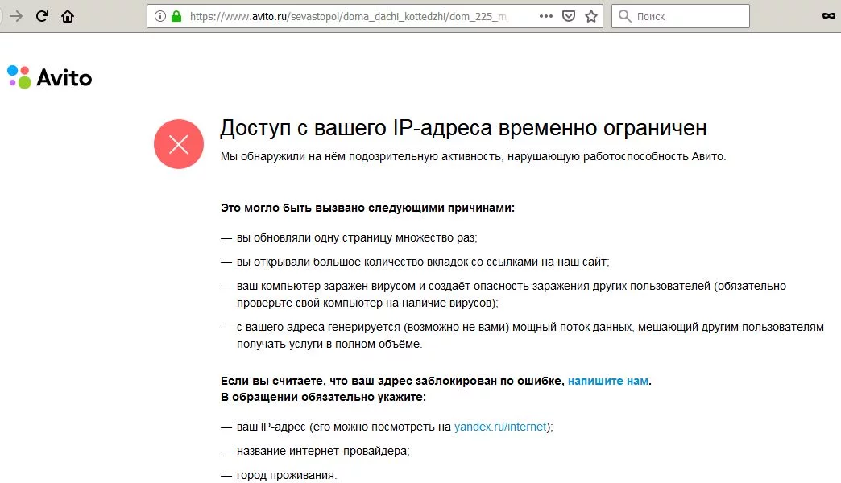Click the Avito logo
The width and height of the screenshot is (841, 483).
click(49, 77)
